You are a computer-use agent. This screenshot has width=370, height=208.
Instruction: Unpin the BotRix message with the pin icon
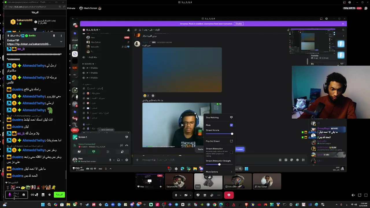[x=54, y=36]
